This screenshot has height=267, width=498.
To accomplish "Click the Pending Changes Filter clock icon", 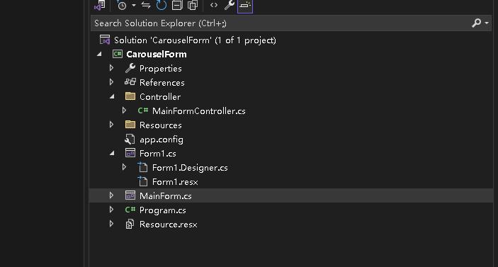I will click(x=121, y=6).
